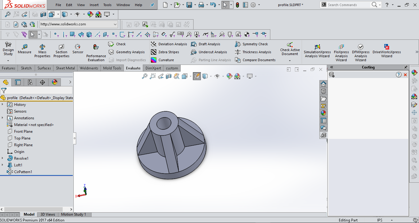Viewport: 419px width, 223px height.
Task: Switch to the Features tab
Action: tap(9, 68)
